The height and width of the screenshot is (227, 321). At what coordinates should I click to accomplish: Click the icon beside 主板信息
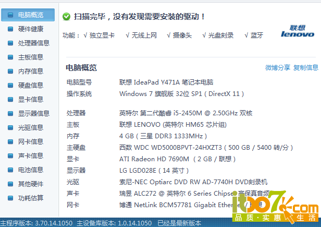tap(10, 57)
